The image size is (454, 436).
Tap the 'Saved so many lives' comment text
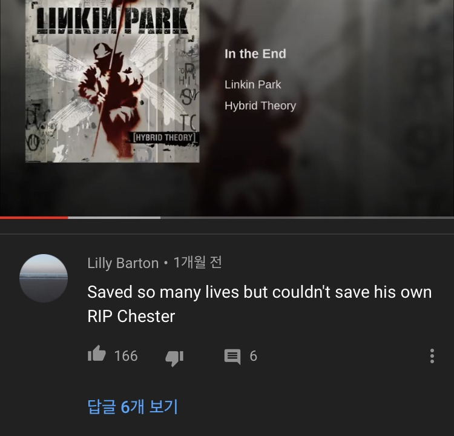(x=260, y=292)
